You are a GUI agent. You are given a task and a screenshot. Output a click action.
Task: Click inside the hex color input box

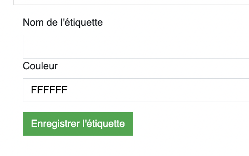point(136,90)
